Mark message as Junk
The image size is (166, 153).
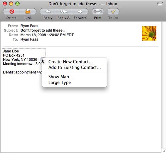tap(28, 11)
